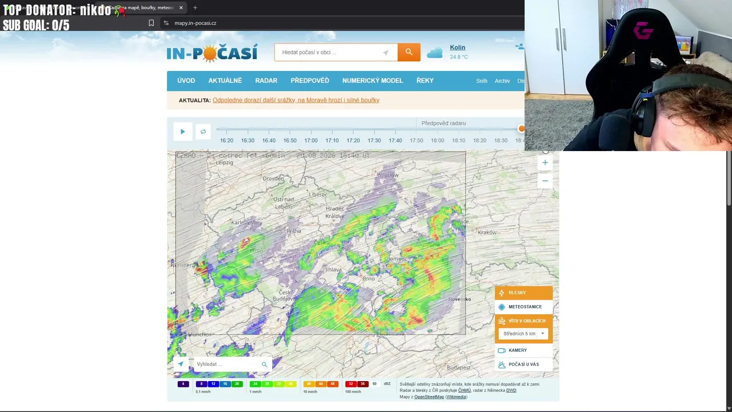This screenshot has width=732, height=412.
Task: Read the news about afternoon storms in Moravia
Action: pos(296,100)
